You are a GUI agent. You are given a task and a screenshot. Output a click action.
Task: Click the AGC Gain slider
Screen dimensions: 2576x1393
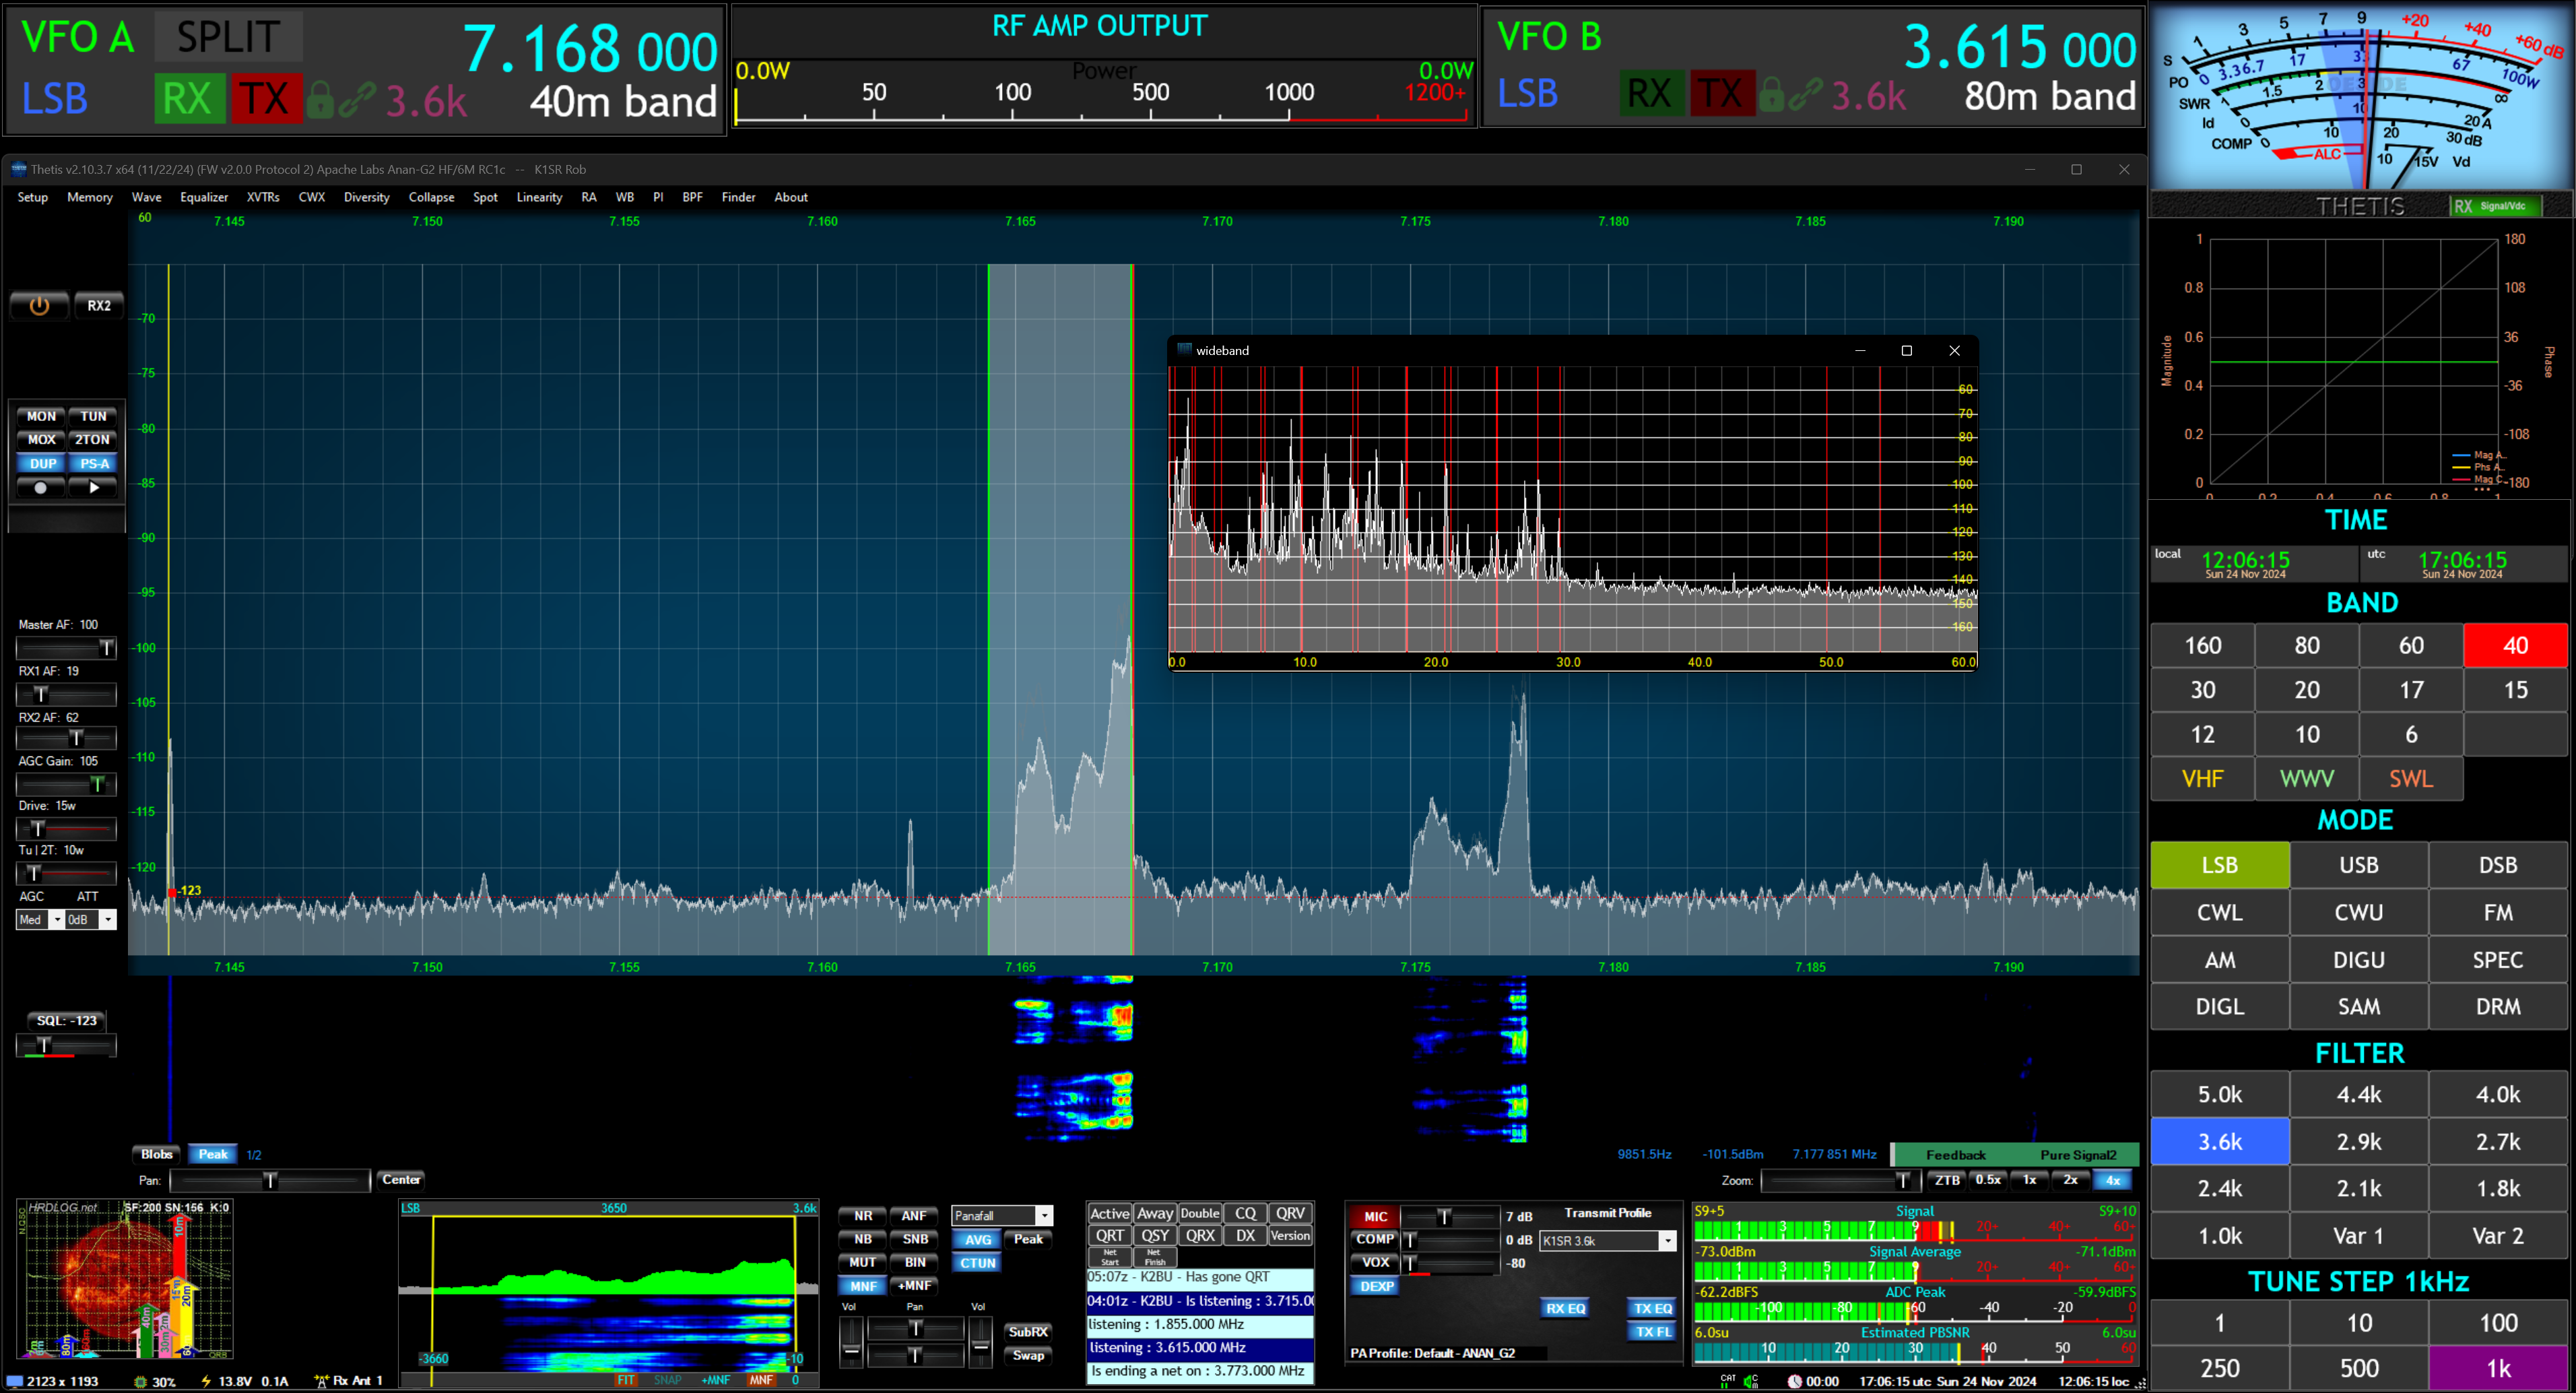(x=66, y=784)
